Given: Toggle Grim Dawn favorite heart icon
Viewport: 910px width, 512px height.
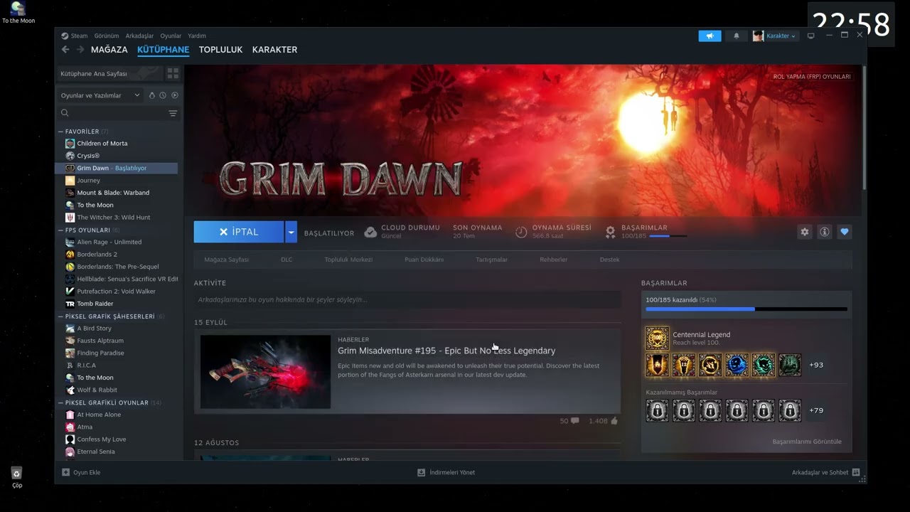Looking at the screenshot, I should click(845, 232).
